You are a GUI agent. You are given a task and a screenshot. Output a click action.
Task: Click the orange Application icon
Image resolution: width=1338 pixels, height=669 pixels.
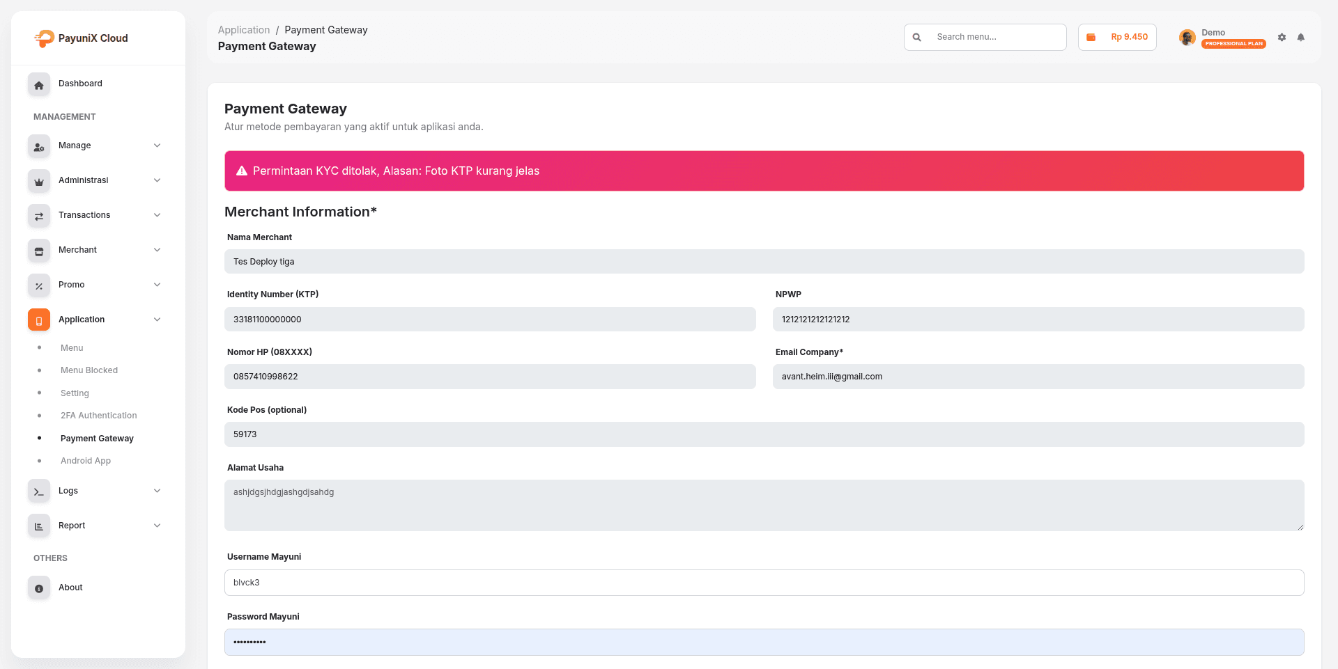tap(39, 320)
